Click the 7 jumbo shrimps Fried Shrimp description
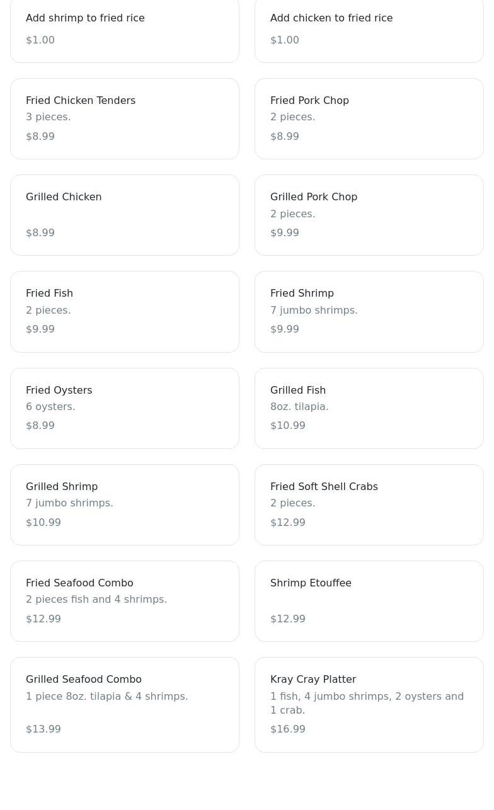The image size is (494, 810). [314, 310]
